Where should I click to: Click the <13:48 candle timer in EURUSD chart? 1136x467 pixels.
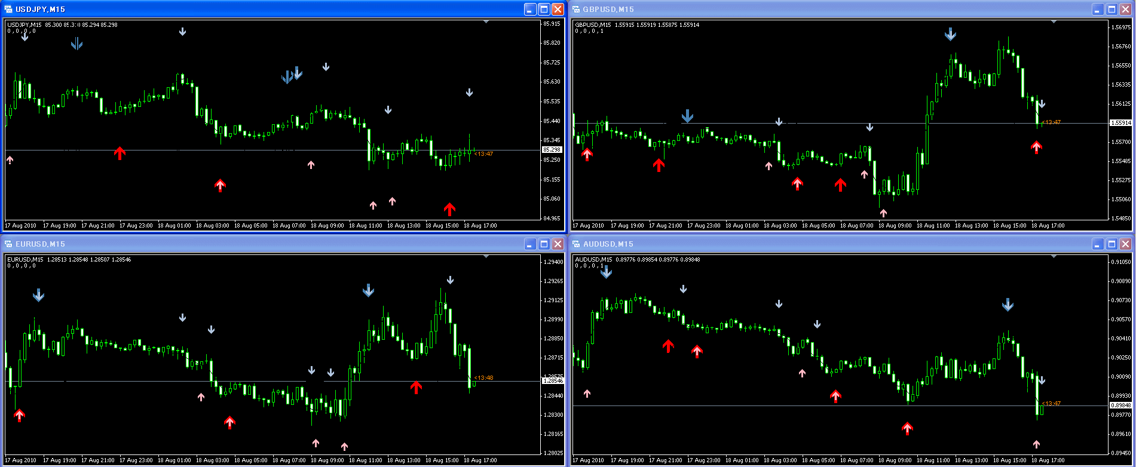pos(483,378)
